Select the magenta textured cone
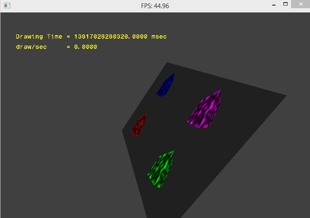This screenshot has width=310, height=218. 204,109
